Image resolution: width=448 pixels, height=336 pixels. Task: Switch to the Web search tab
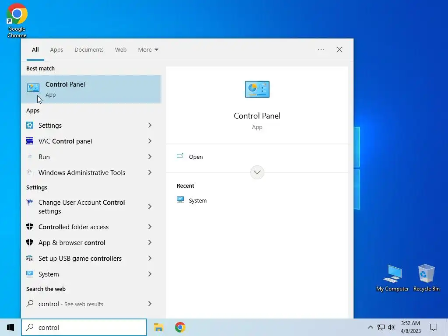(121, 50)
